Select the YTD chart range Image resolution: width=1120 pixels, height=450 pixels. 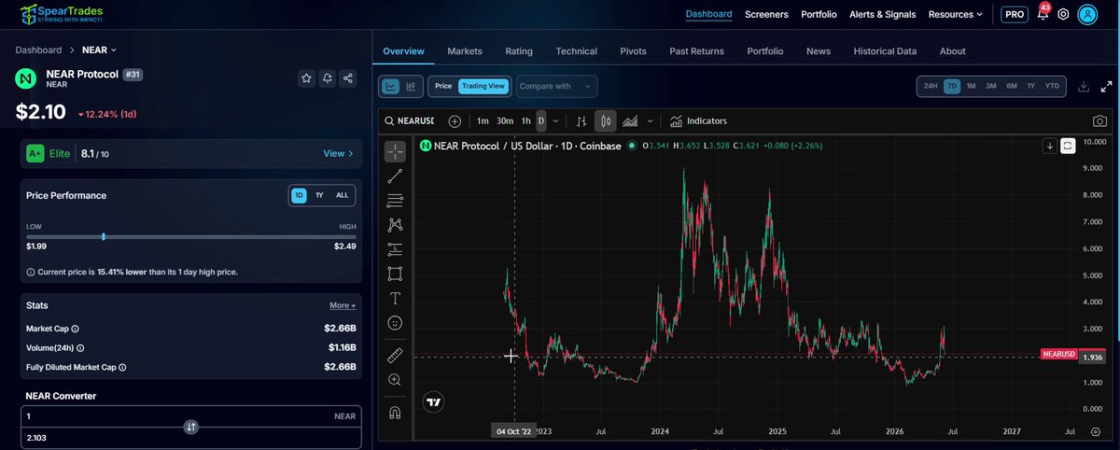(1052, 86)
